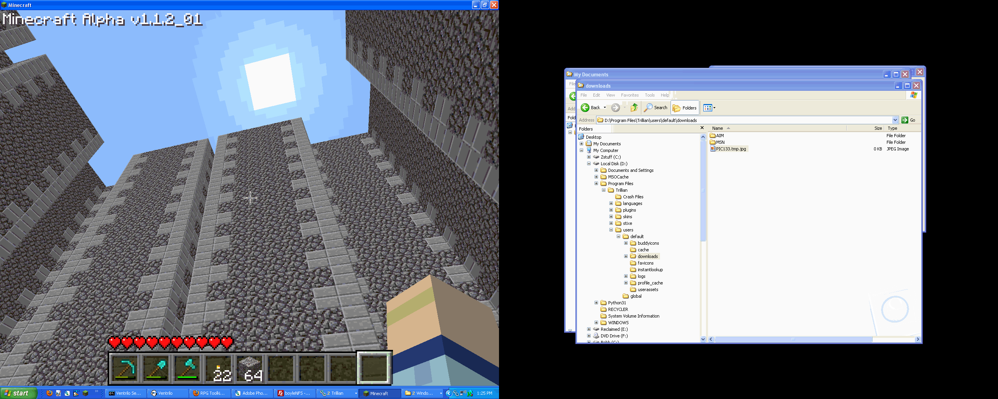Click the Name column header
Image resolution: width=998 pixels, height=399 pixels.
(778, 128)
